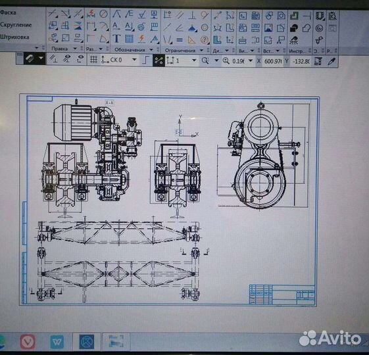This screenshot has width=369, height=355.
Task: Toggle the highlighted snapping mode button
Action: [159, 60]
